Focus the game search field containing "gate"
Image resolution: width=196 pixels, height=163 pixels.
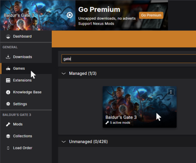[129, 59]
